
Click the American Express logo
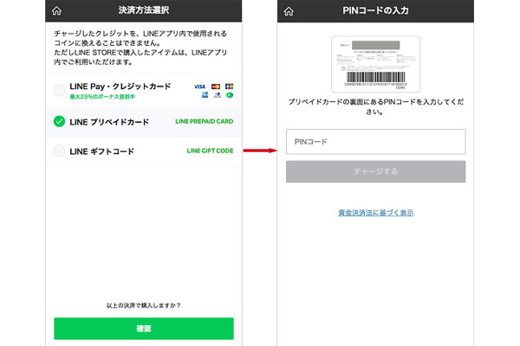(x=205, y=95)
